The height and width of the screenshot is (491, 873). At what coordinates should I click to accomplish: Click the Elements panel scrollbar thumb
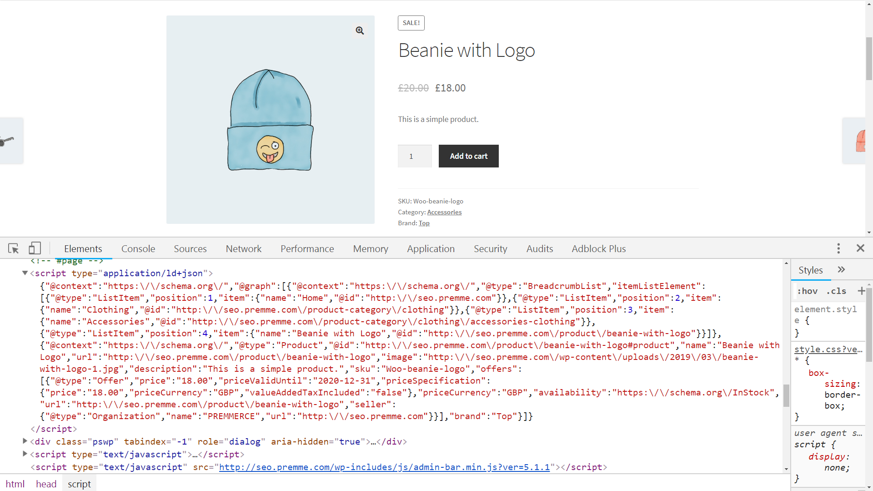click(x=786, y=395)
